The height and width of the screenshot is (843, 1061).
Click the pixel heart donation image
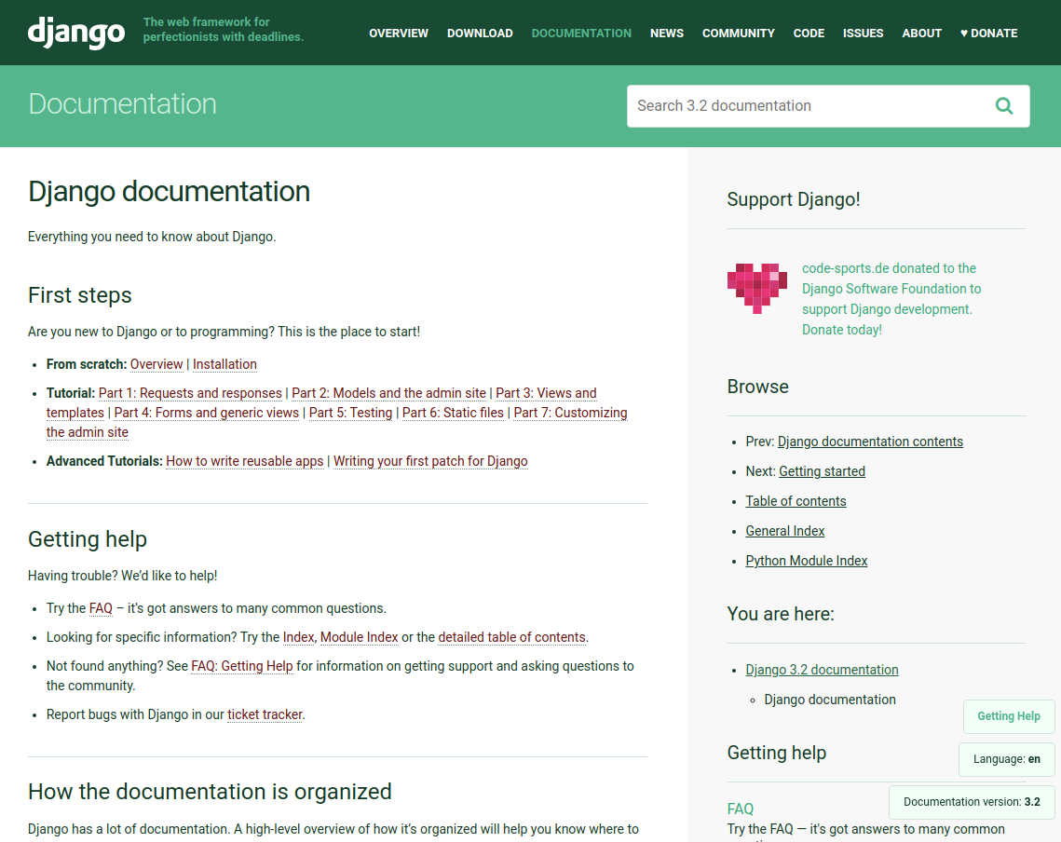click(756, 288)
